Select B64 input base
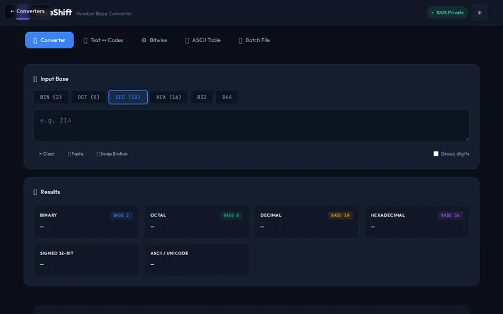 pyautogui.click(x=227, y=97)
